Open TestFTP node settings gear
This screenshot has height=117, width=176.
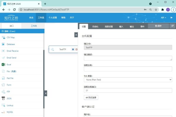[x=73, y=49]
